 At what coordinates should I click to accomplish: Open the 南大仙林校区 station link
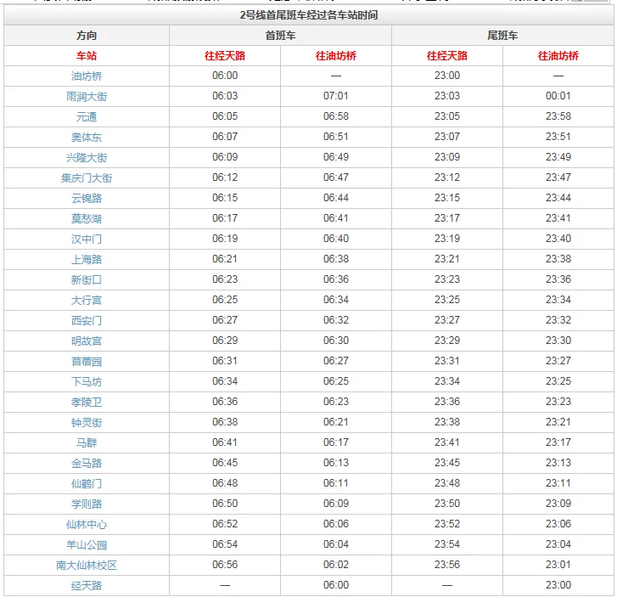pyautogui.click(x=87, y=565)
